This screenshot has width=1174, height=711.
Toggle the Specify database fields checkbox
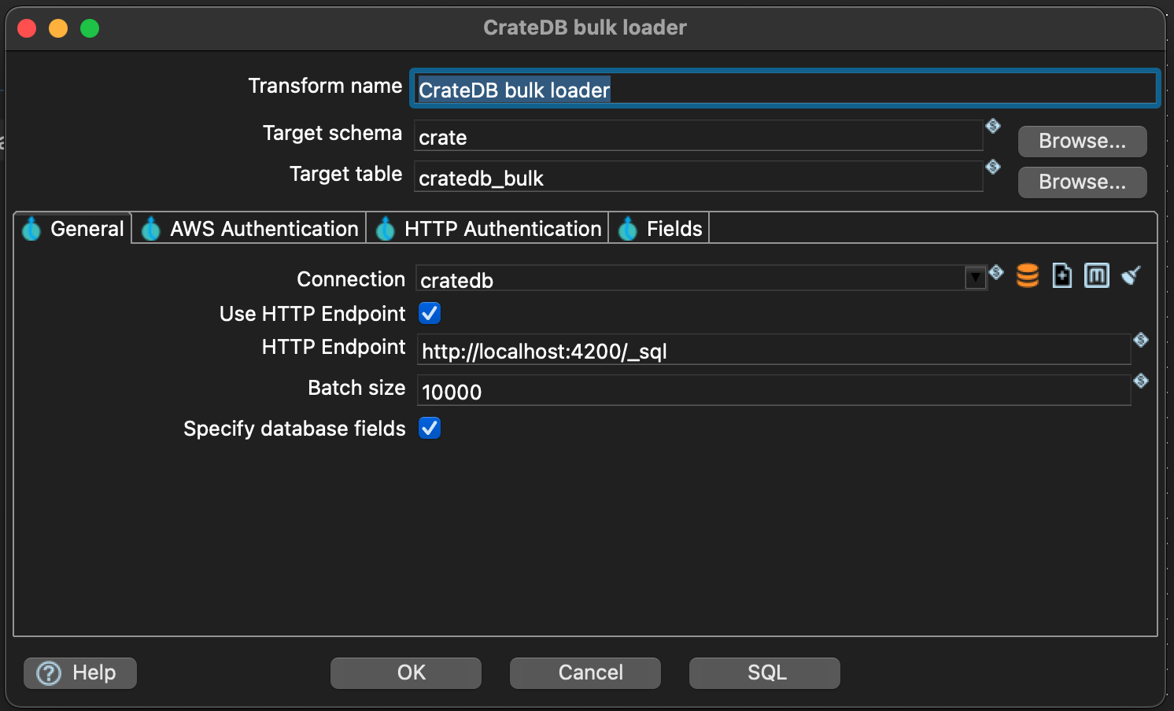(x=430, y=428)
